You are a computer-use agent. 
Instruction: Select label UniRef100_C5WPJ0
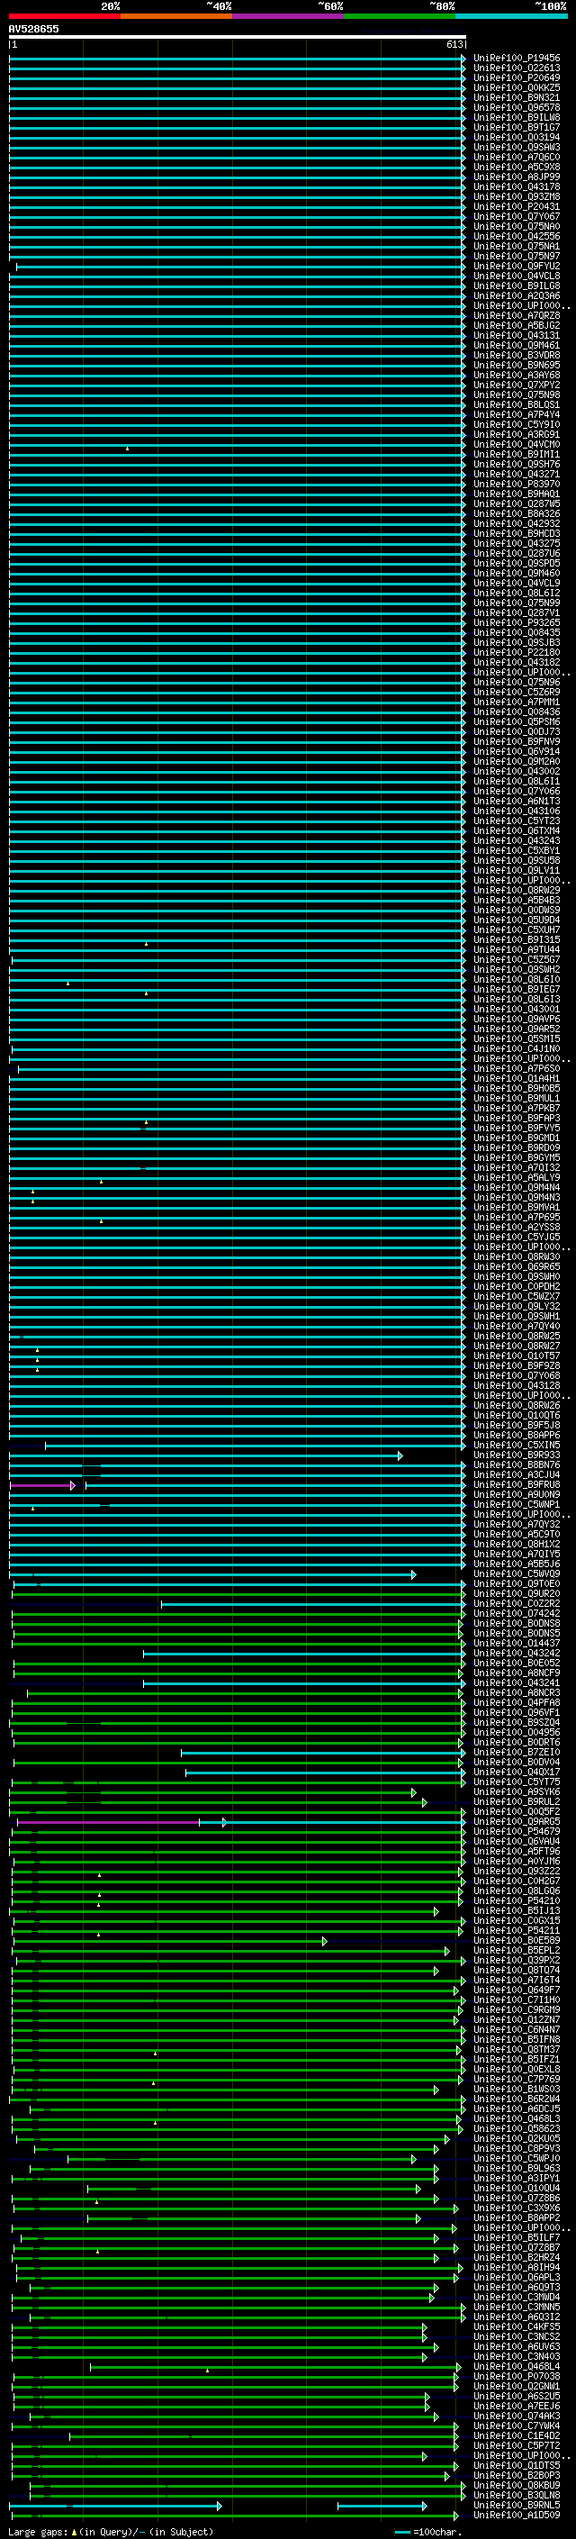click(516, 2157)
